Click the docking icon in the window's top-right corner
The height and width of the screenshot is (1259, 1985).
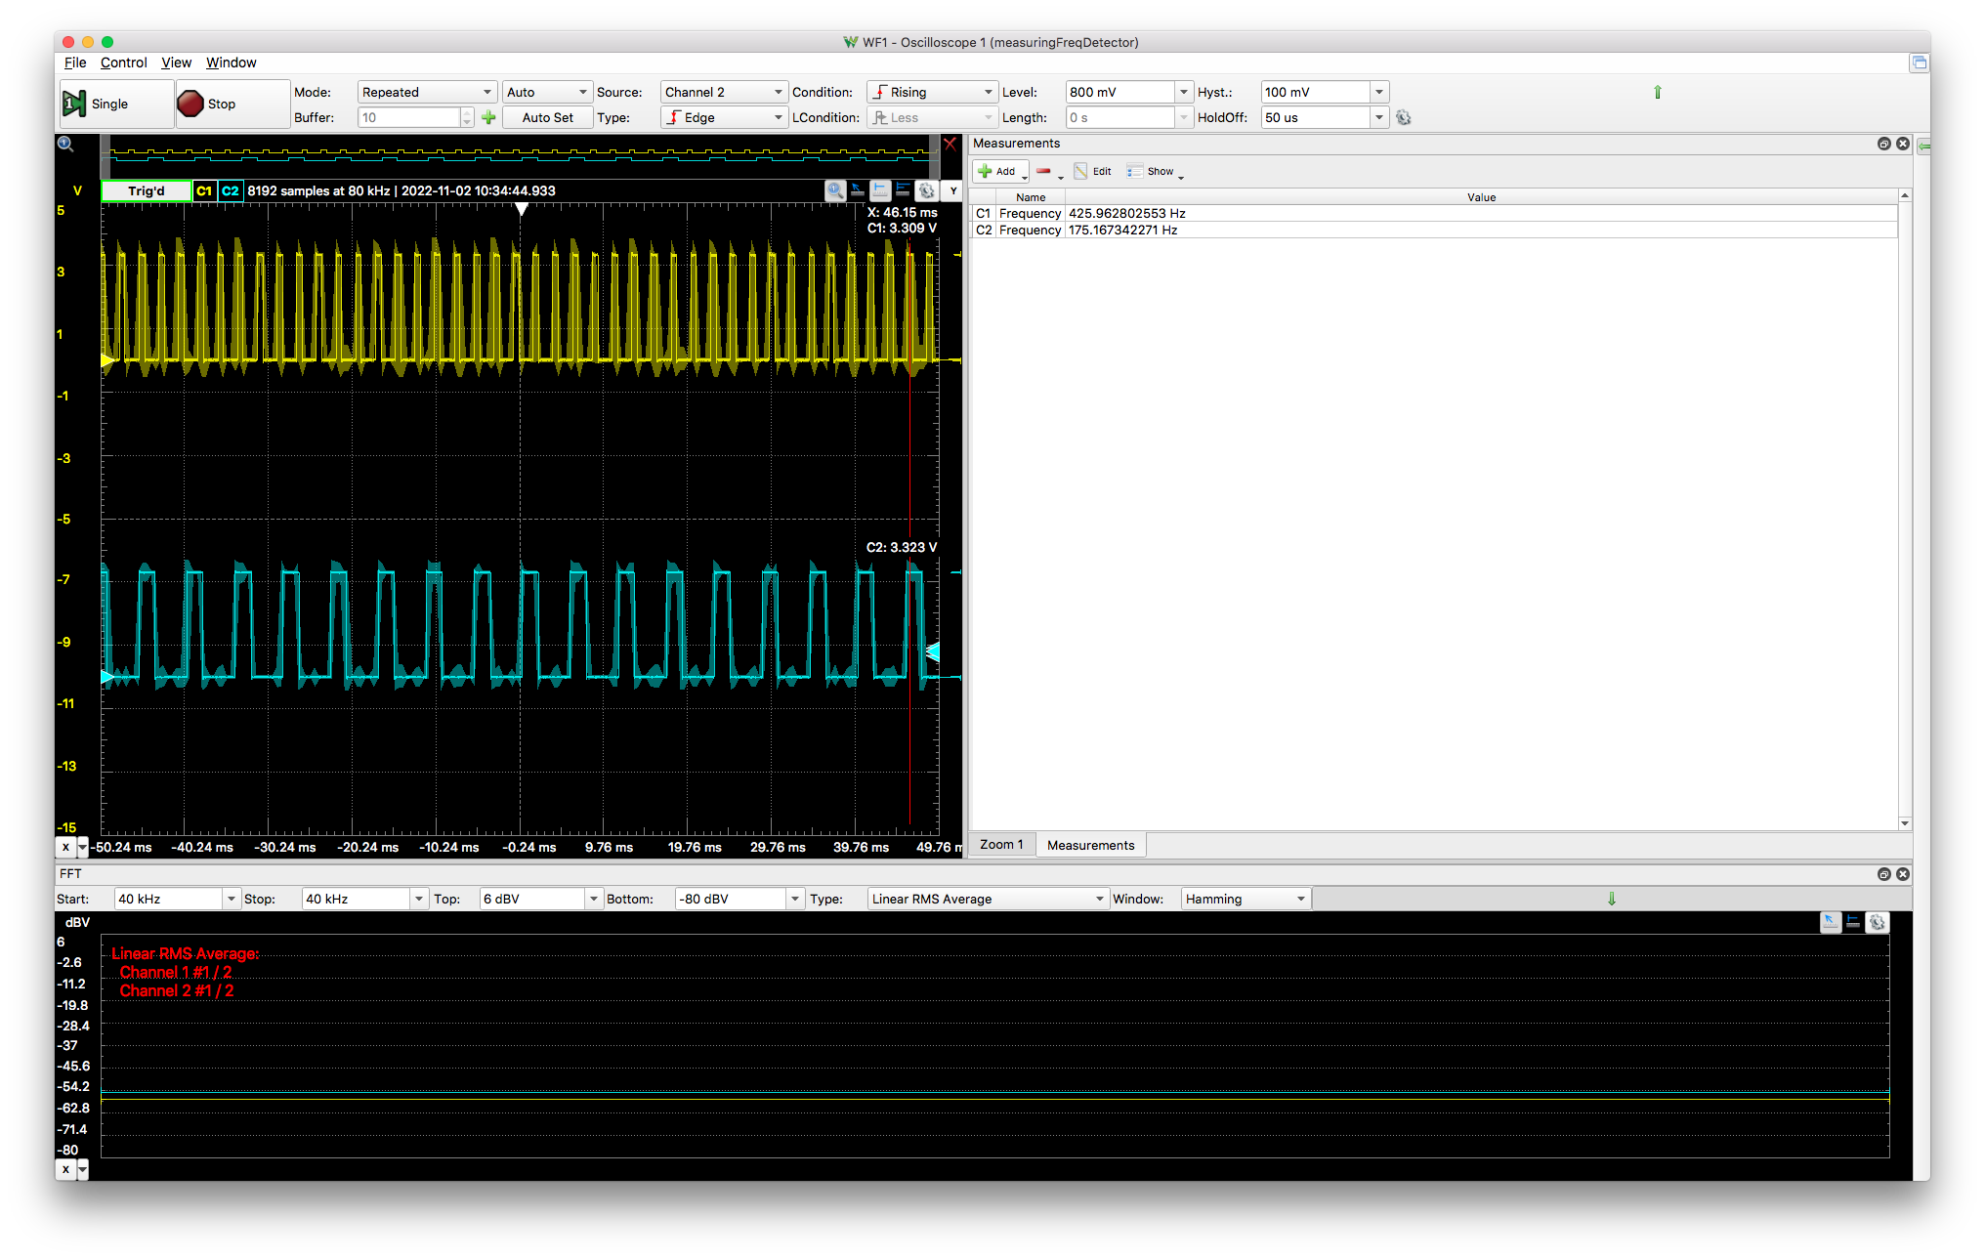1920,63
